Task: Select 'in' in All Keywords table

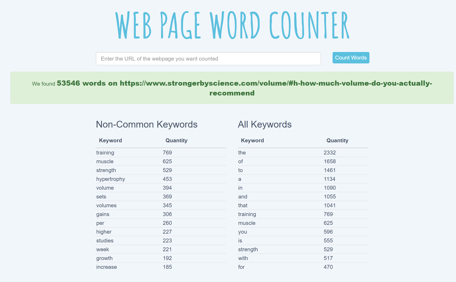Action: [x=240, y=188]
